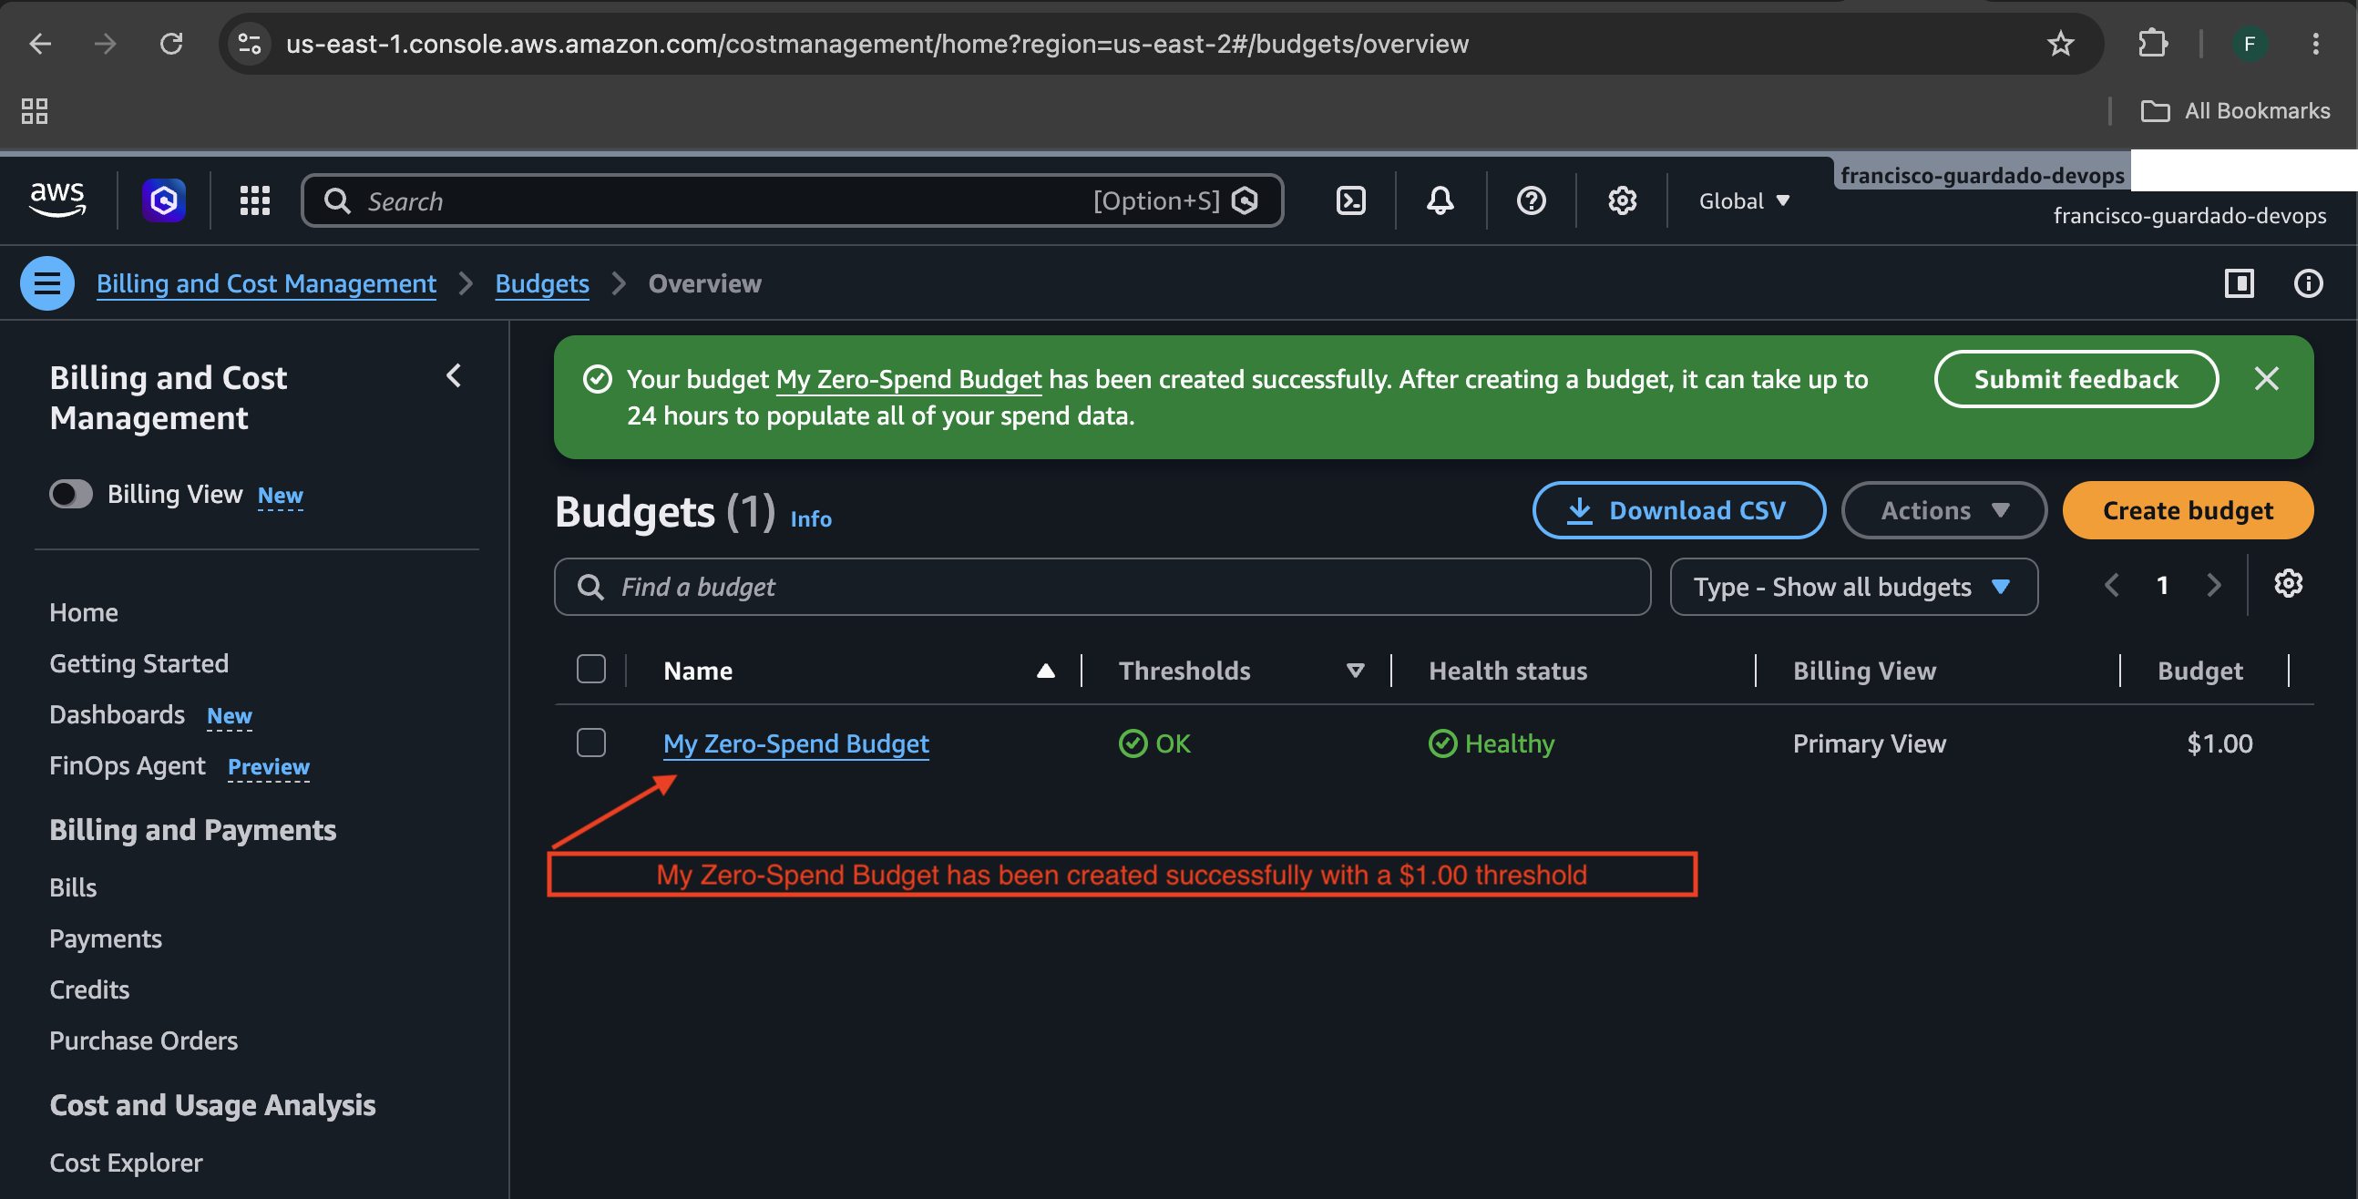This screenshot has height=1199, width=2358.
Task: Open Purchase Orders in the sidebar
Action: 143,1040
